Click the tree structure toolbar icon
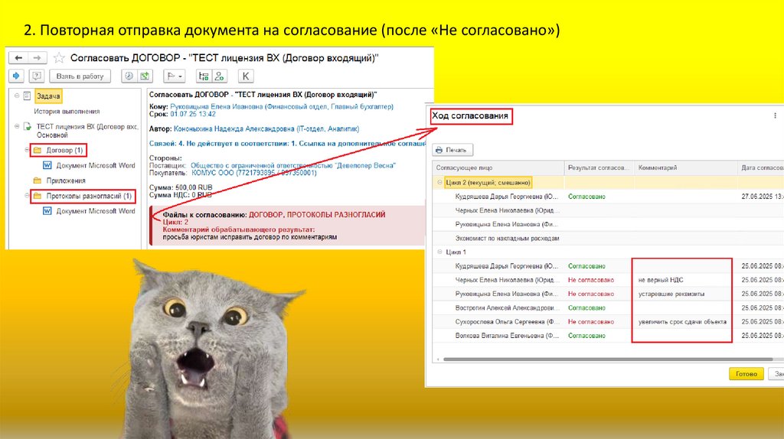This screenshot has height=439, width=784. [x=204, y=76]
